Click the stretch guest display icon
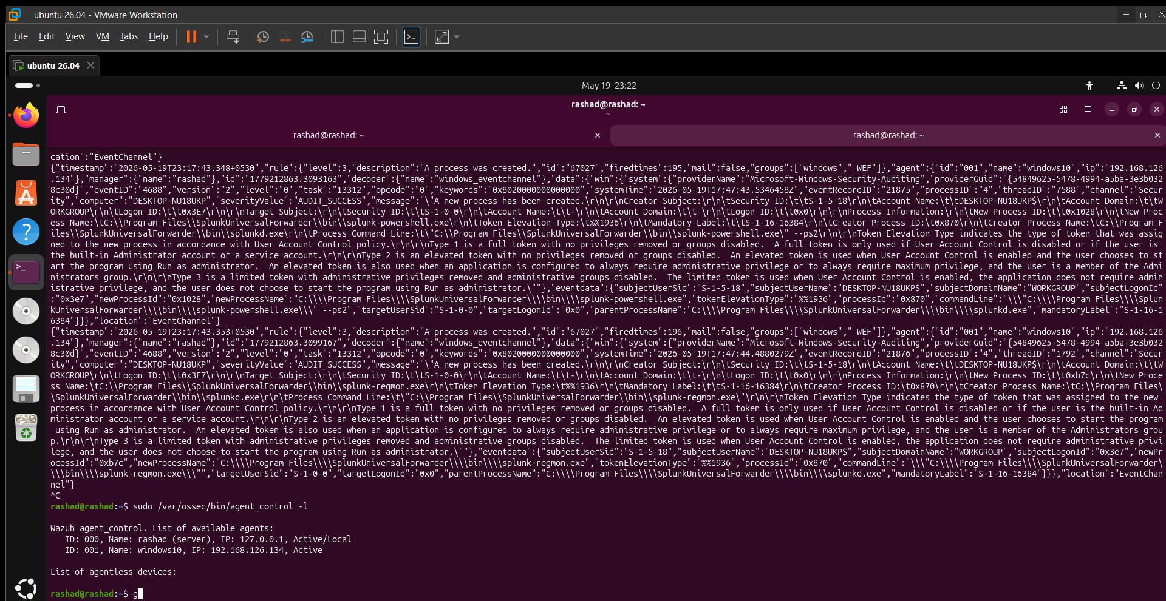This screenshot has width=1166, height=601. pyautogui.click(x=442, y=37)
